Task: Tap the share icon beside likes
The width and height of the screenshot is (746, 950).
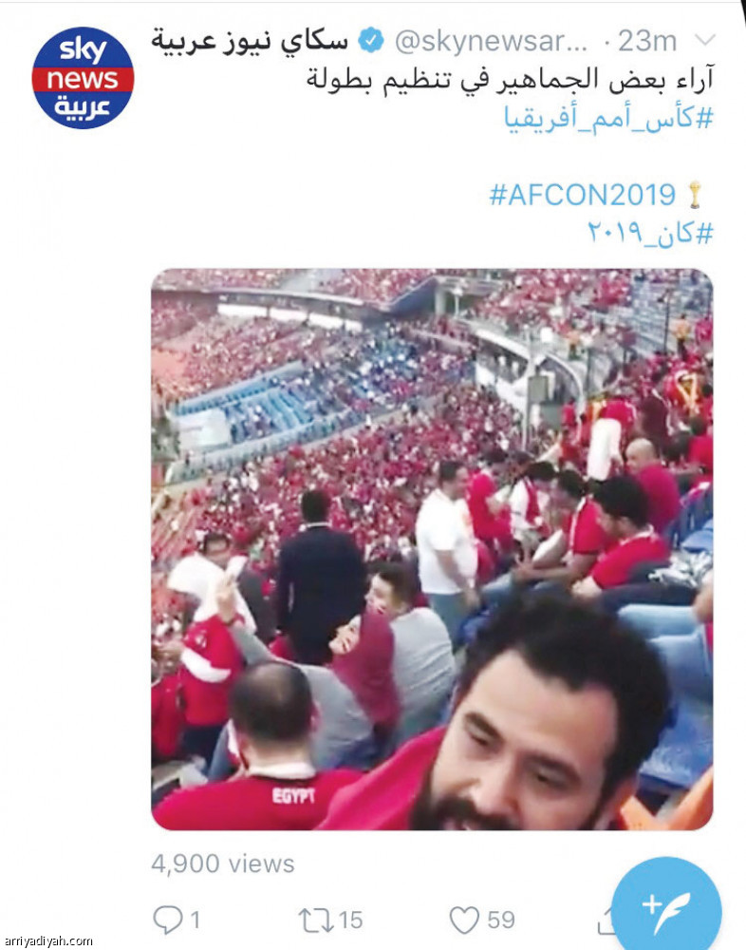Action: pos(606,922)
